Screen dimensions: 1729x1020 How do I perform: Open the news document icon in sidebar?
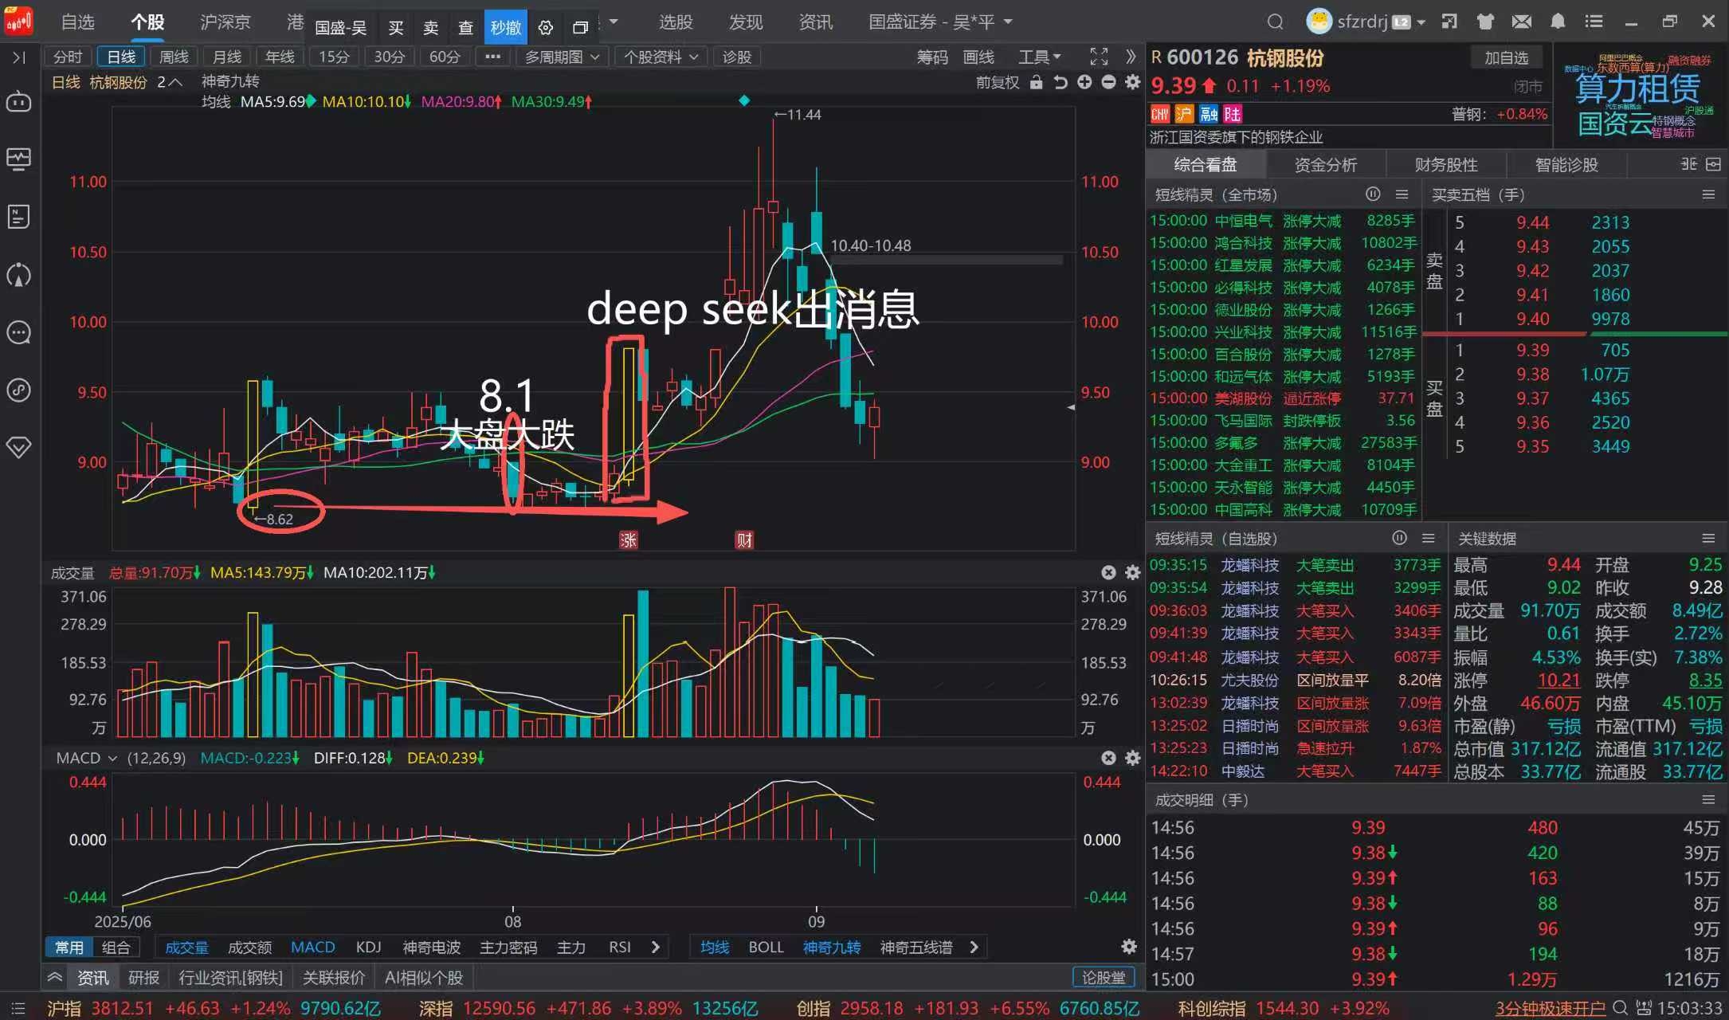point(18,217)
